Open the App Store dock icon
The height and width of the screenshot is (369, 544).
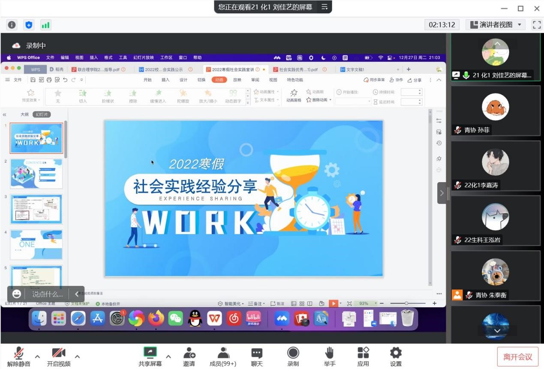(x=98, y=318)
